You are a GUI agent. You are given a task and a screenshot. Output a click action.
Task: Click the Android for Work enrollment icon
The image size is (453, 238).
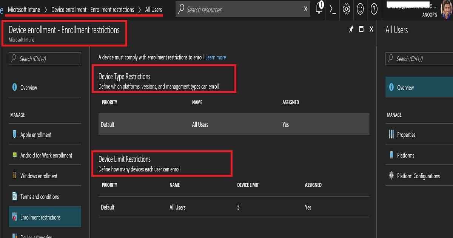click(x=14, y=155)
